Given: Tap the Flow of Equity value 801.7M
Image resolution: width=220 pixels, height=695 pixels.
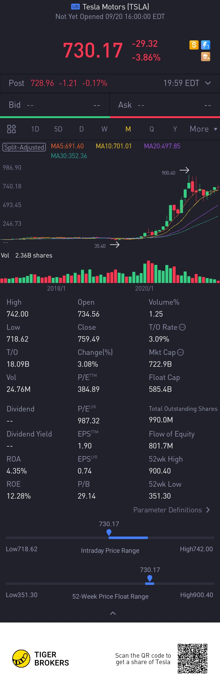Looking at the screenshot, I should pyautogui.click(x=161, y=446).
